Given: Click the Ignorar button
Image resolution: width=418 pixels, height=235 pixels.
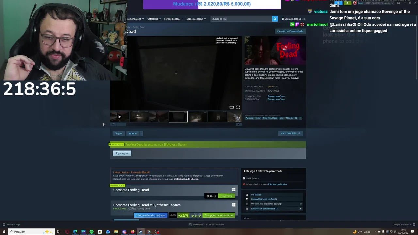Looking at the screenshot, I should pyautogui.click(x=132, y=133).
